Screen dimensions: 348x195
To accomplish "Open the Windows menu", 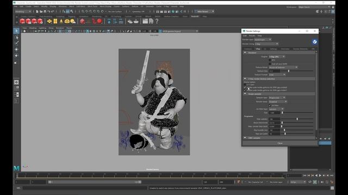I will 63,6.
